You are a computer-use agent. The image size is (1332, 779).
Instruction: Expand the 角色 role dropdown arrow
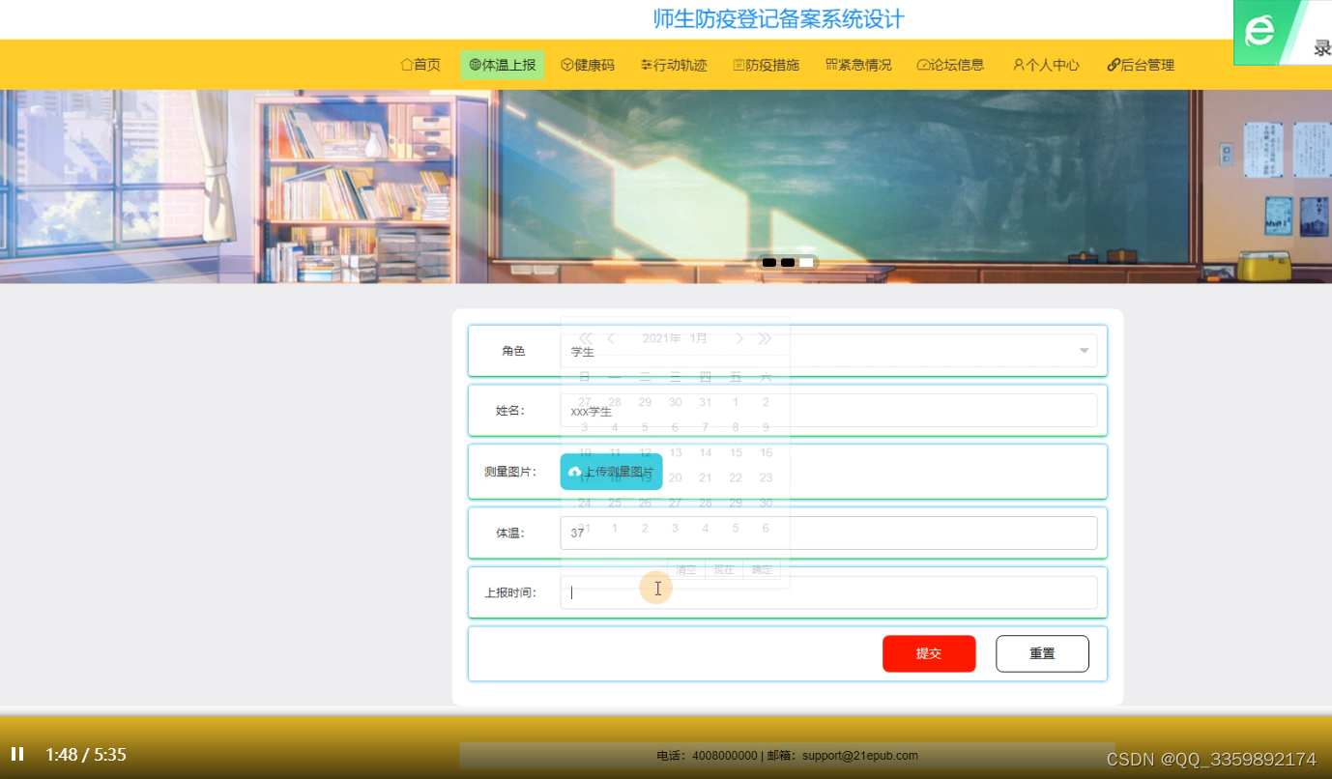pyautogui.click(x=1084, y=351)
